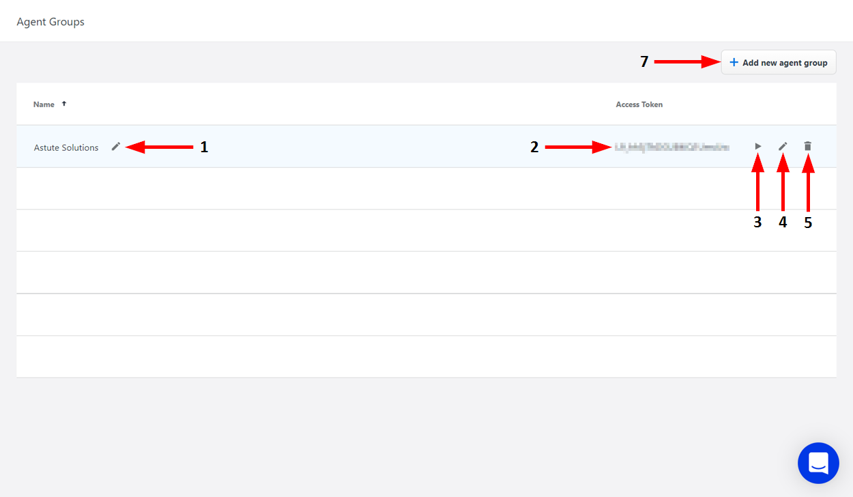853x497 pixels.
Task: Click the blue plus icon for new group
Action: coord(734,62)
